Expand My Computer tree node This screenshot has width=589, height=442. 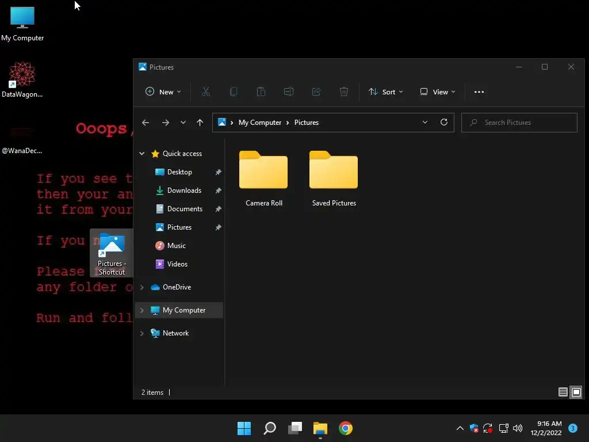[x=142, y=310]
